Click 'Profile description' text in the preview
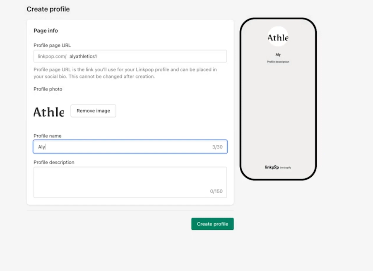 [x=278, y=61]
